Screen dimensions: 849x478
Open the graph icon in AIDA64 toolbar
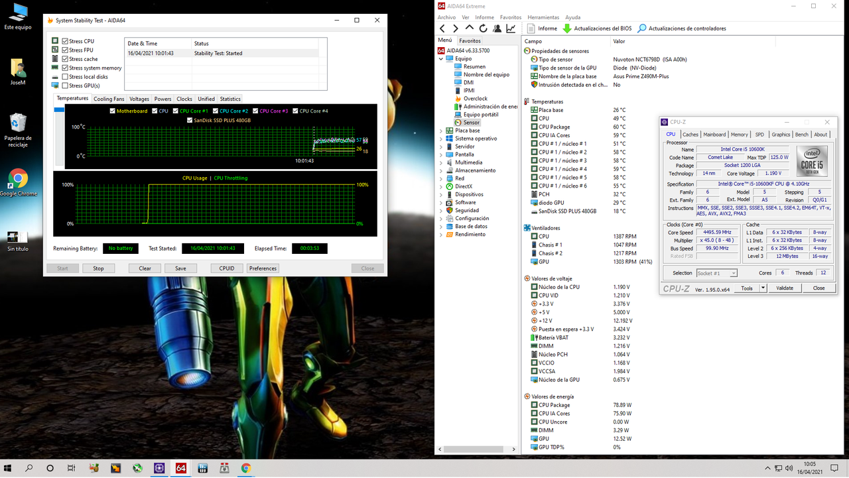(511, 29)
